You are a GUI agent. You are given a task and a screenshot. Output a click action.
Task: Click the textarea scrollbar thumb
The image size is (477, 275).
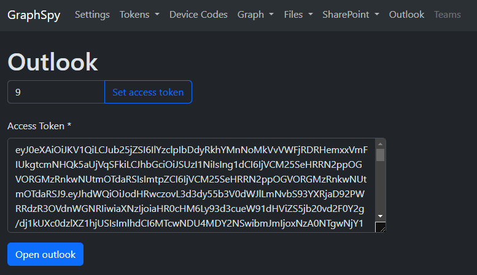380,155
